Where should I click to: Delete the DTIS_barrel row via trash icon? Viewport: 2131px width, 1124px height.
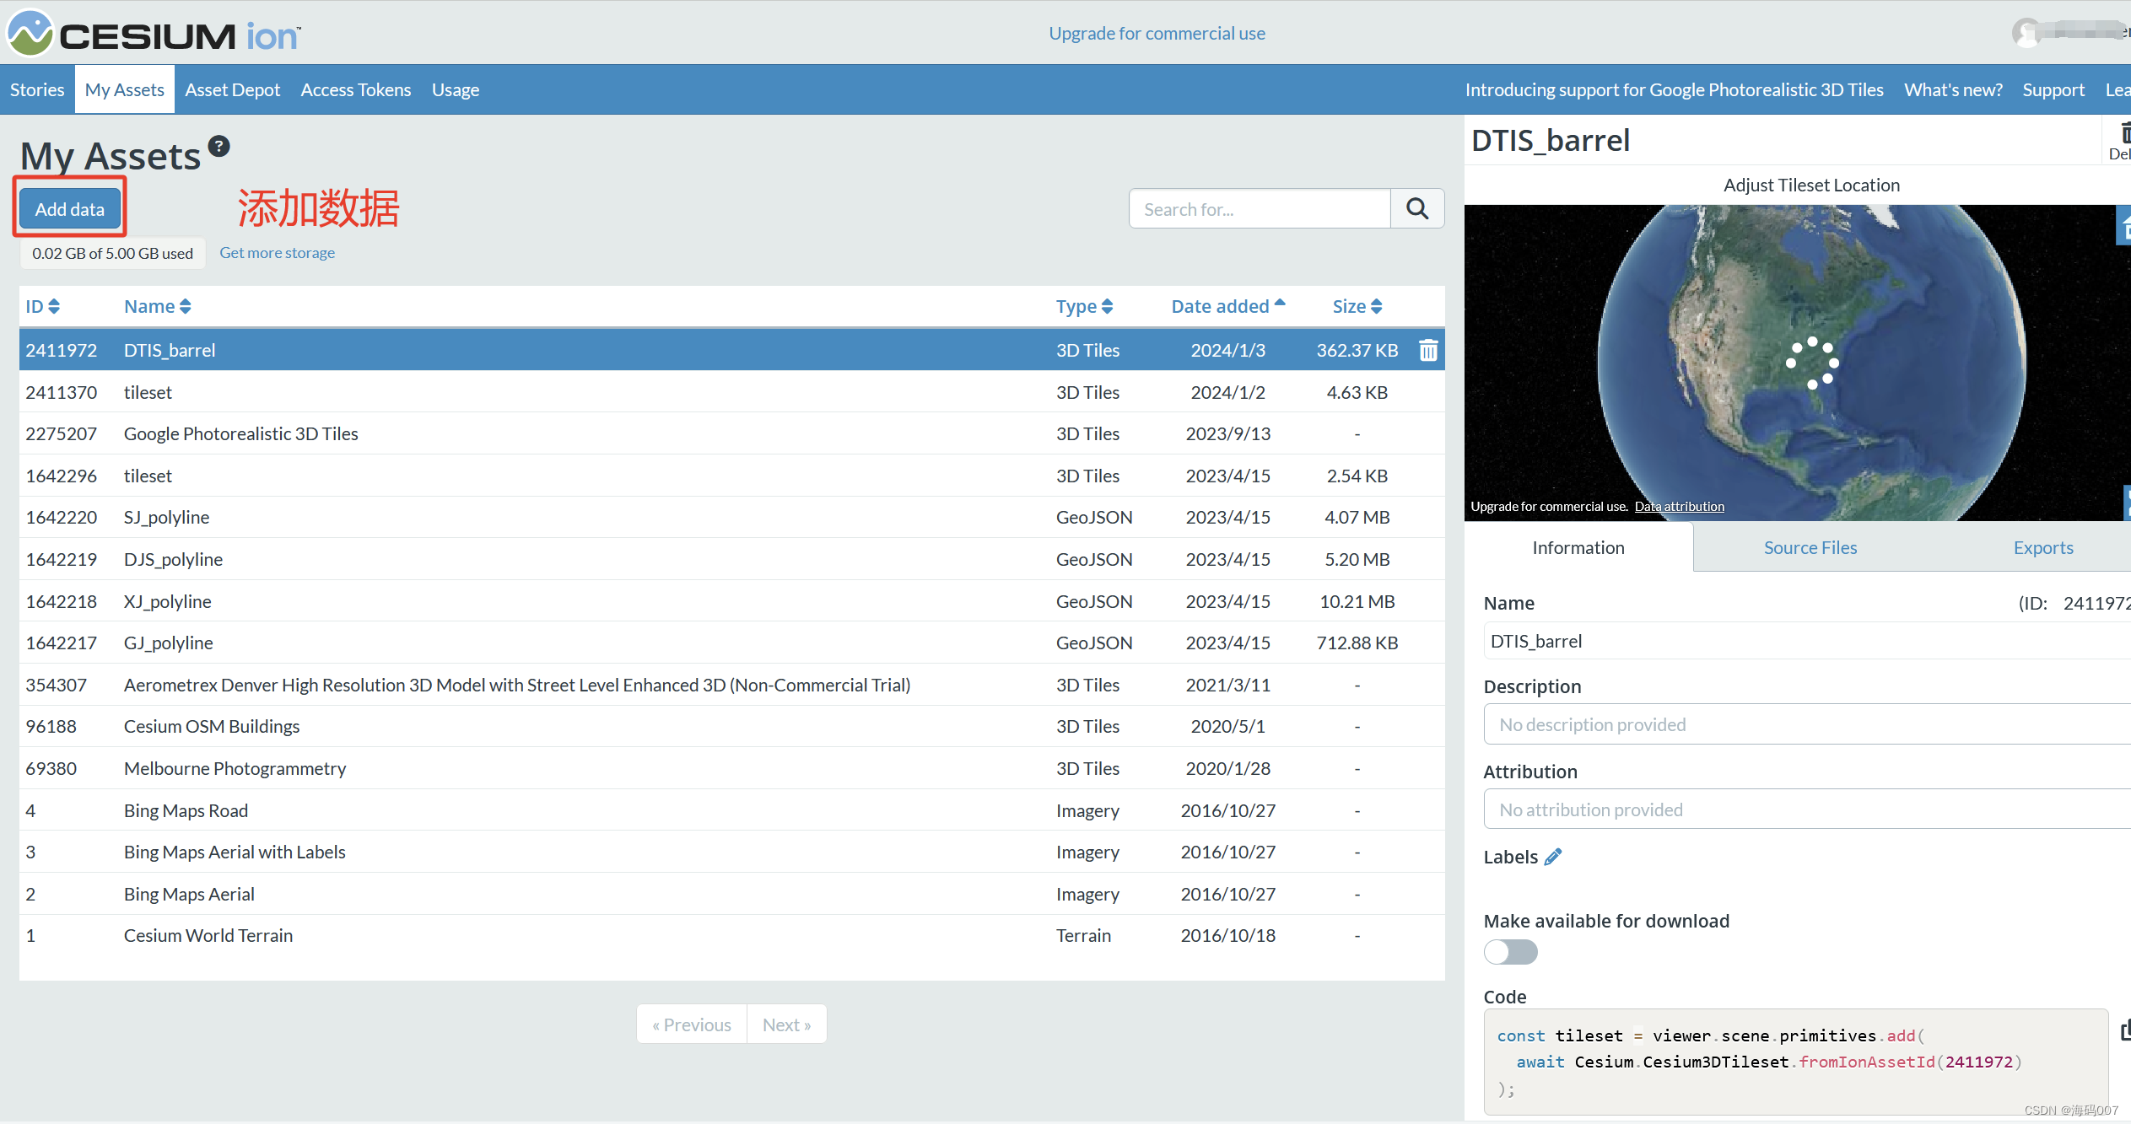1428,350
